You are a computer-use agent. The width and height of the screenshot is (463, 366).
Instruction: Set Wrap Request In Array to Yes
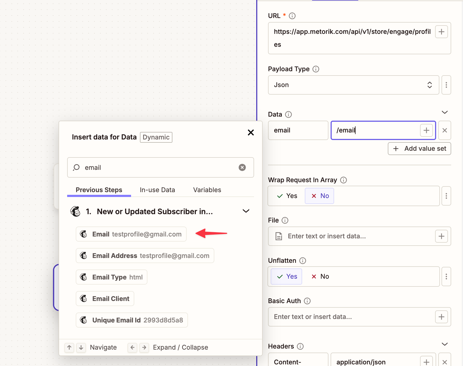tap(287, 196)
